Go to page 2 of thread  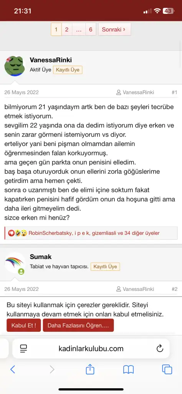pos(67,30)
